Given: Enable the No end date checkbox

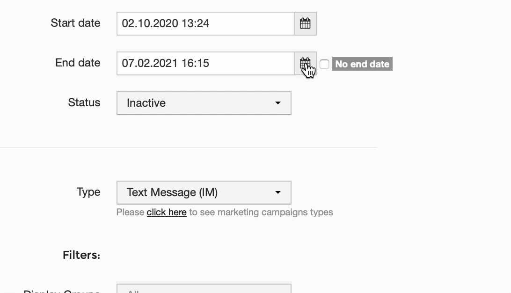Looking at the screenshot, I should pyautogui.click(x=324, y=64).
